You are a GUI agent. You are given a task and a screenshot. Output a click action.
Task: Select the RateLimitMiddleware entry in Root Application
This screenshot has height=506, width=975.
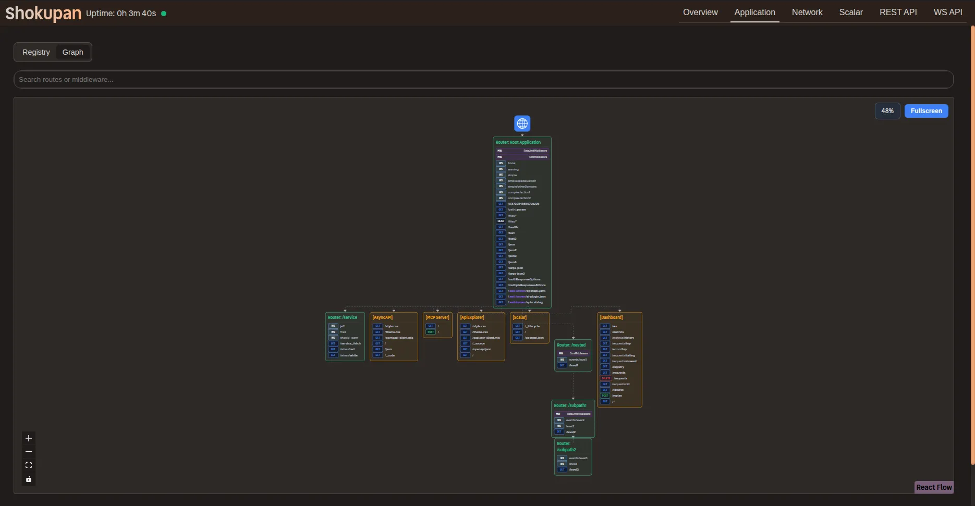(x=522, y=151)
